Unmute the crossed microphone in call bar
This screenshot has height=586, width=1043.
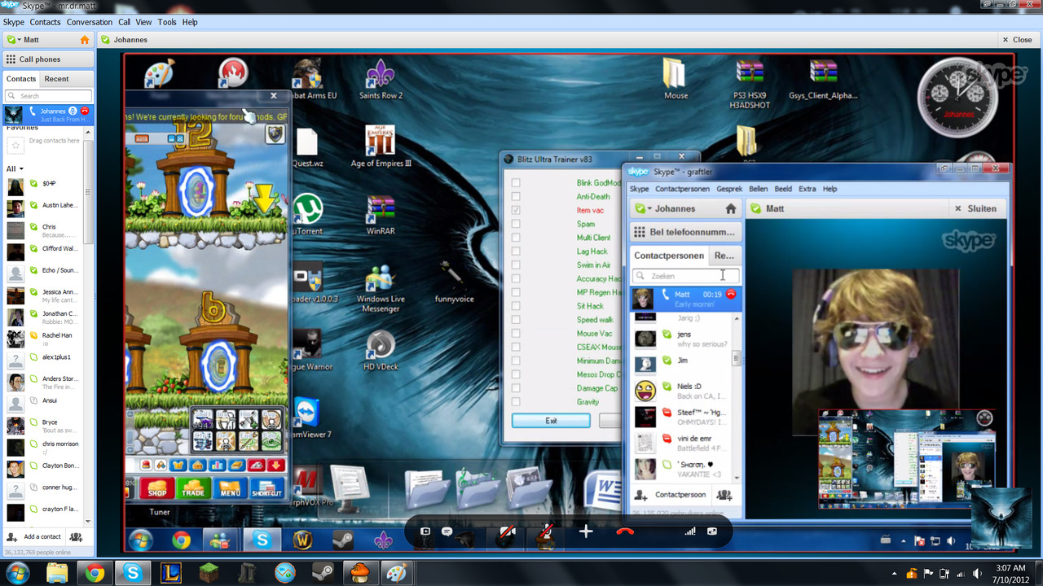click(x=547, y=531)
